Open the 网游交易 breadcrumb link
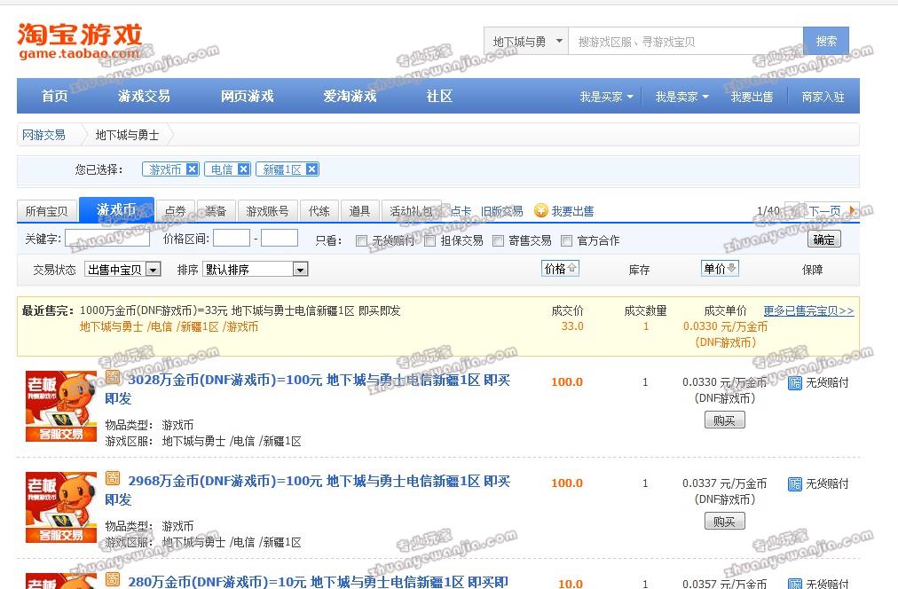Image resolution: width=898 pixels, height=589 pixels. [43, 135]
